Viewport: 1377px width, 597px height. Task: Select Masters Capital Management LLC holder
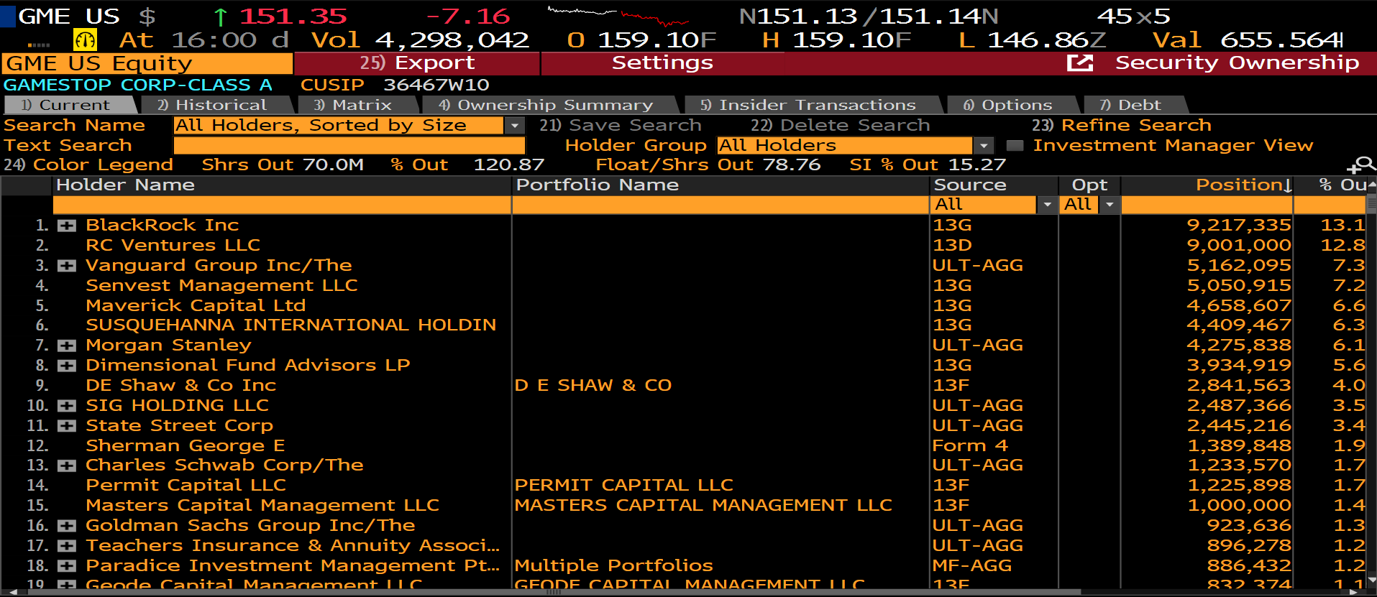point(262,505)
